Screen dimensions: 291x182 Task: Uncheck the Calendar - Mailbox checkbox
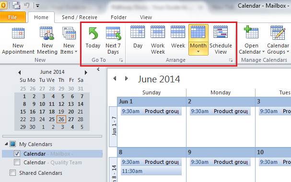coord(17,154)
